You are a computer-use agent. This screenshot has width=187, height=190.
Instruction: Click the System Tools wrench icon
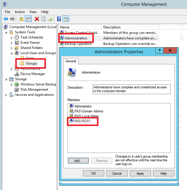[x=11, y=32]
